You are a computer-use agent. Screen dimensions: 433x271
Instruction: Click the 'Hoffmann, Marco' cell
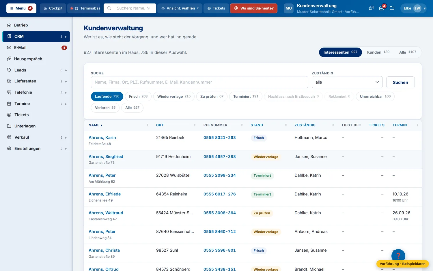coord(311,138)
